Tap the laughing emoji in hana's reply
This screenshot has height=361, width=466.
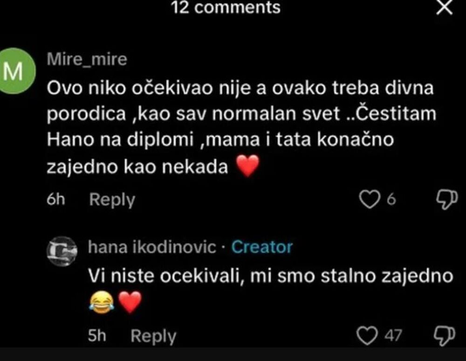[x=102, y=300]
